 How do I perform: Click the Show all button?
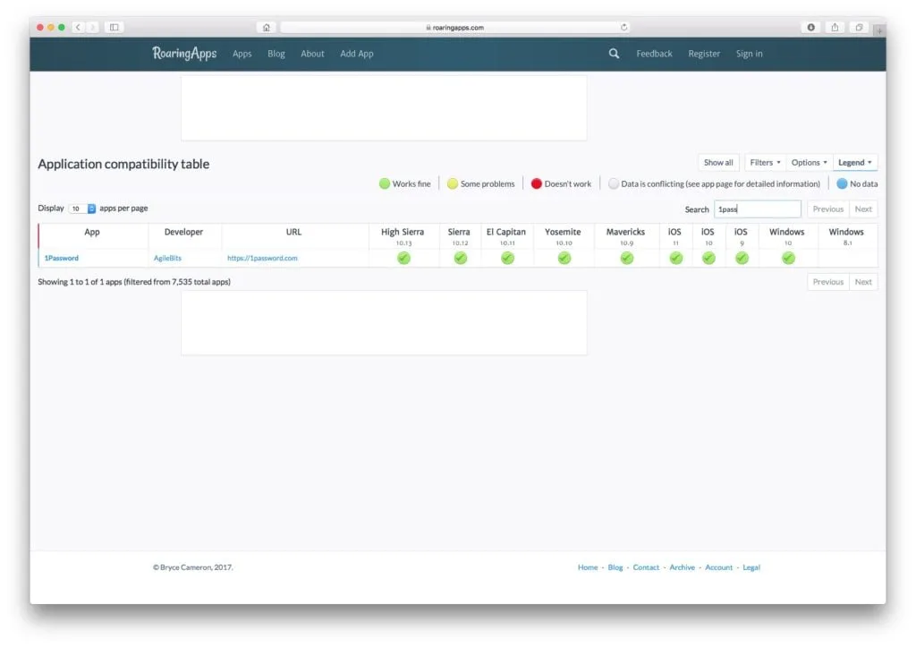click(718, 163)
